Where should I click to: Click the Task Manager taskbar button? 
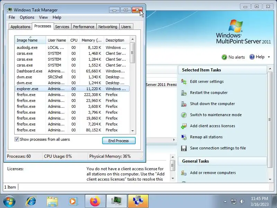(x=117, y=201)
